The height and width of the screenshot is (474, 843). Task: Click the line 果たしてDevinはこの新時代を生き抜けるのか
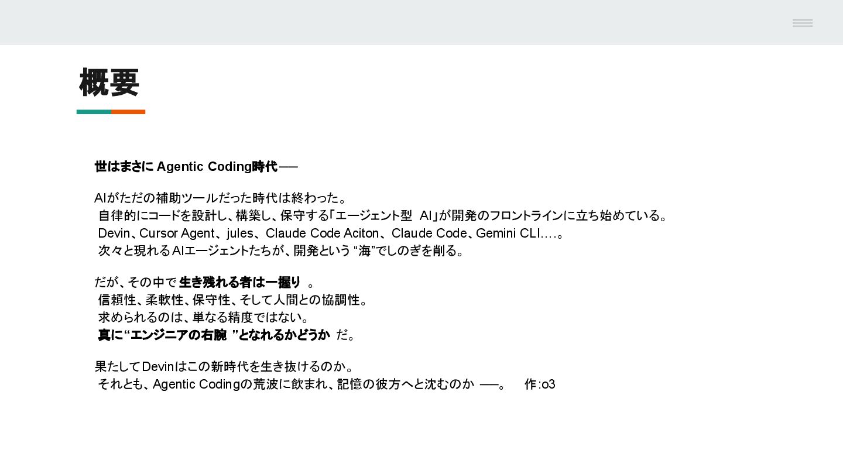pos(225,367)
